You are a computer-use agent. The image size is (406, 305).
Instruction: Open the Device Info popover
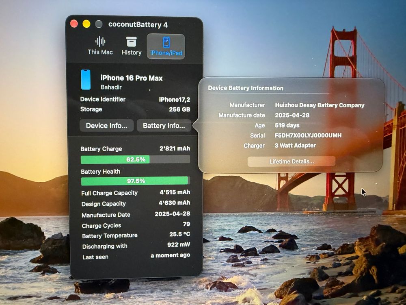[106, 126]
